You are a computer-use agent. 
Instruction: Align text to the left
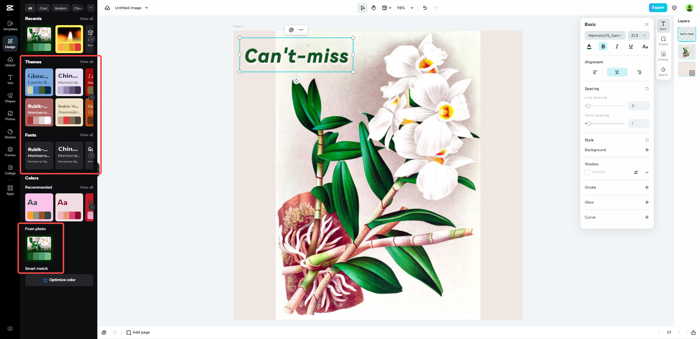(595, 72)
